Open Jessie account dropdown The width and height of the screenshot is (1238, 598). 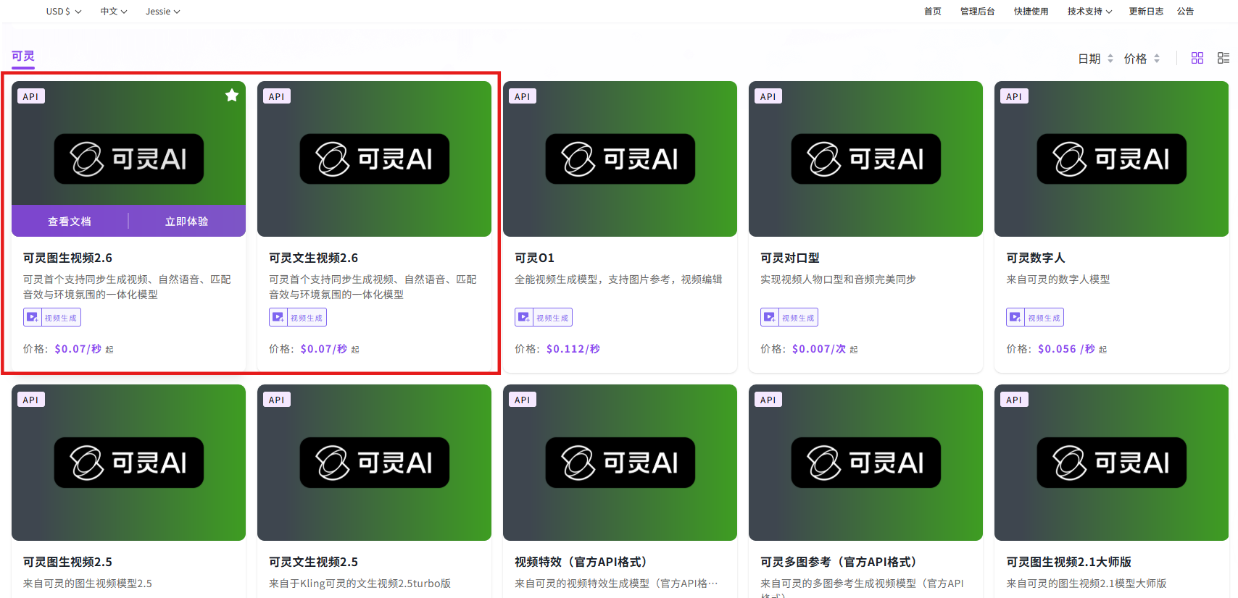(163, 12)
